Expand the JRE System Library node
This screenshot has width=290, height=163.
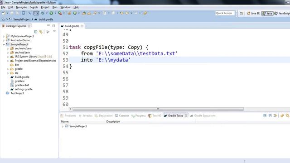pos(8,57)
